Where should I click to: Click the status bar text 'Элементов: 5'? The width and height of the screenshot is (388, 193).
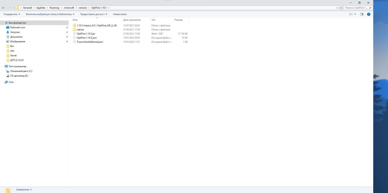24,190
